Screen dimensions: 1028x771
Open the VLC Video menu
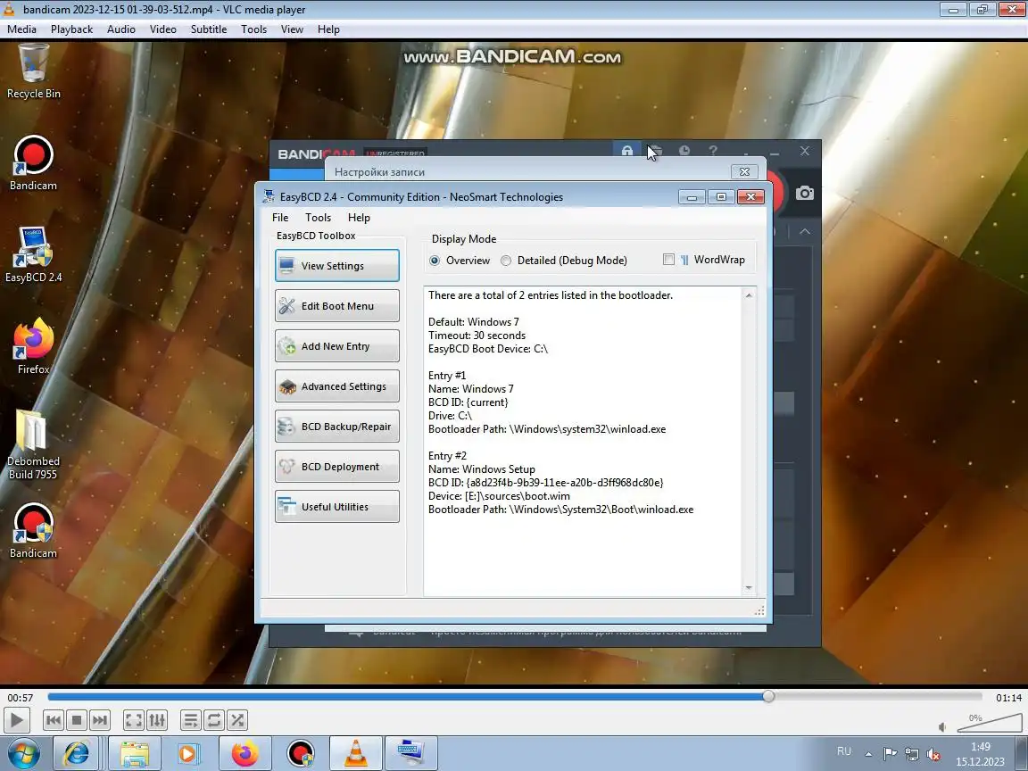[162, 29]
